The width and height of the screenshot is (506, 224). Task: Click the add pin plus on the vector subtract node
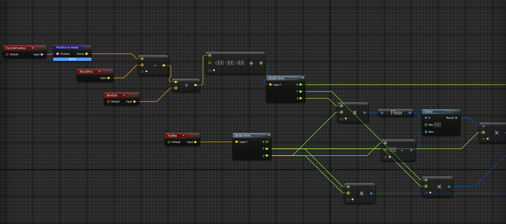146,72
